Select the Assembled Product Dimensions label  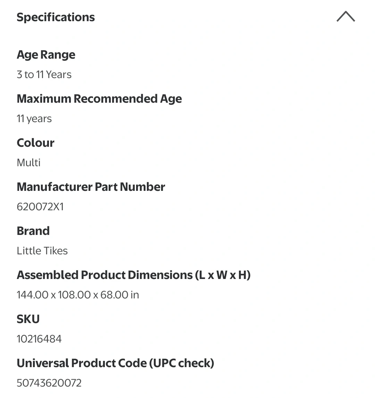[104, 275]
